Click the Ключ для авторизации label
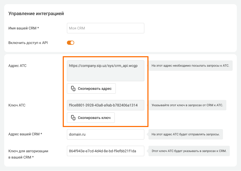Screen dimensions: 241x171 click(28, 151)
